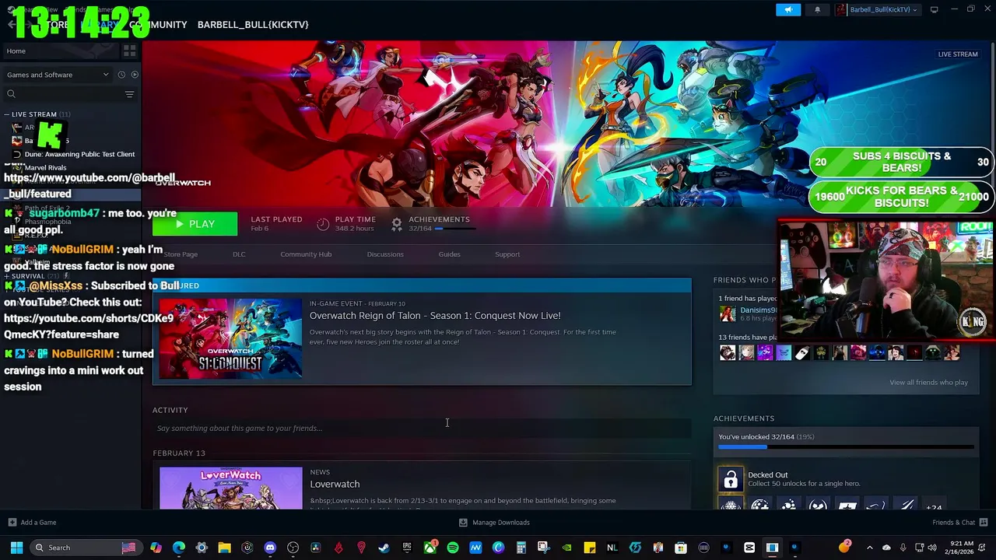This screenshot has height=560, width=996.
Task: Show hidden system tray icons
Action: [870, 548]
